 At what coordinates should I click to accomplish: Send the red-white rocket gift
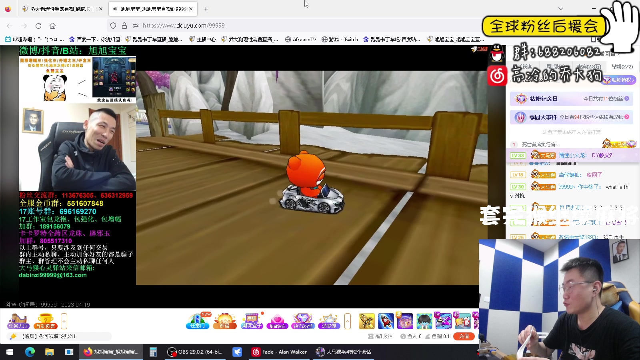386,321
